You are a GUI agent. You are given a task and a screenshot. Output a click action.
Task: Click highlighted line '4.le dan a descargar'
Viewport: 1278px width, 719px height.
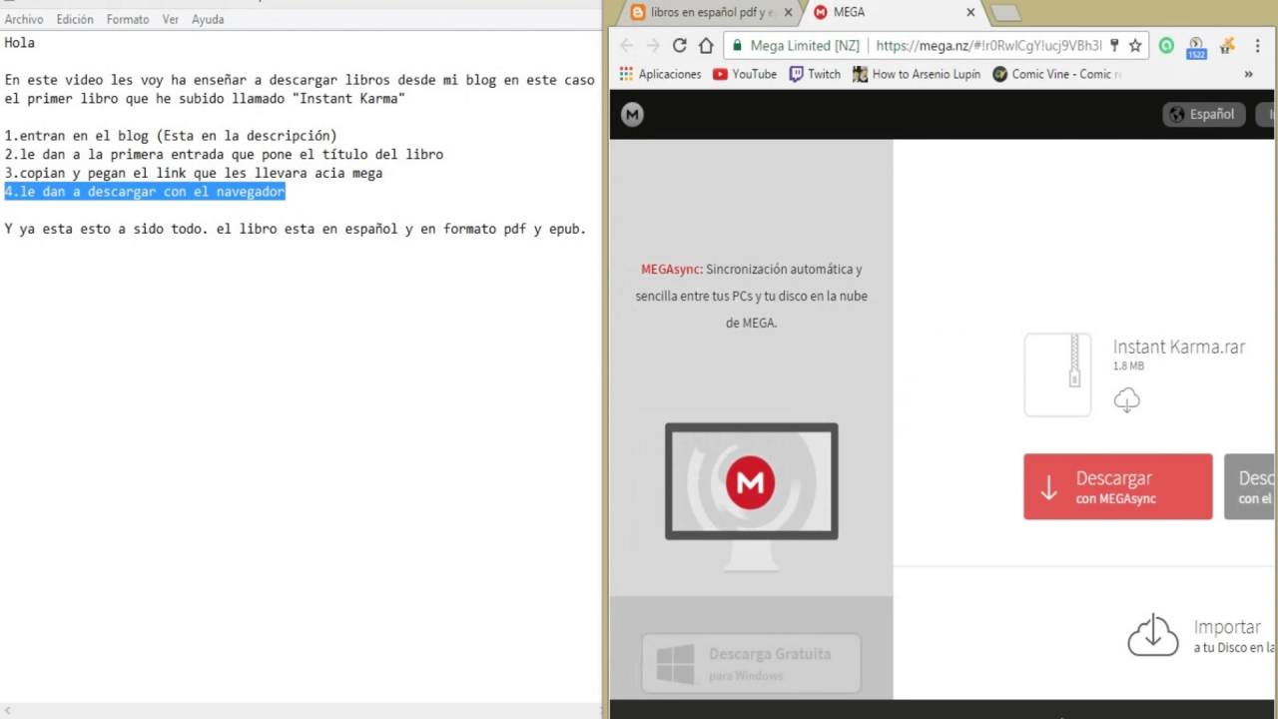tap(145, 192)
